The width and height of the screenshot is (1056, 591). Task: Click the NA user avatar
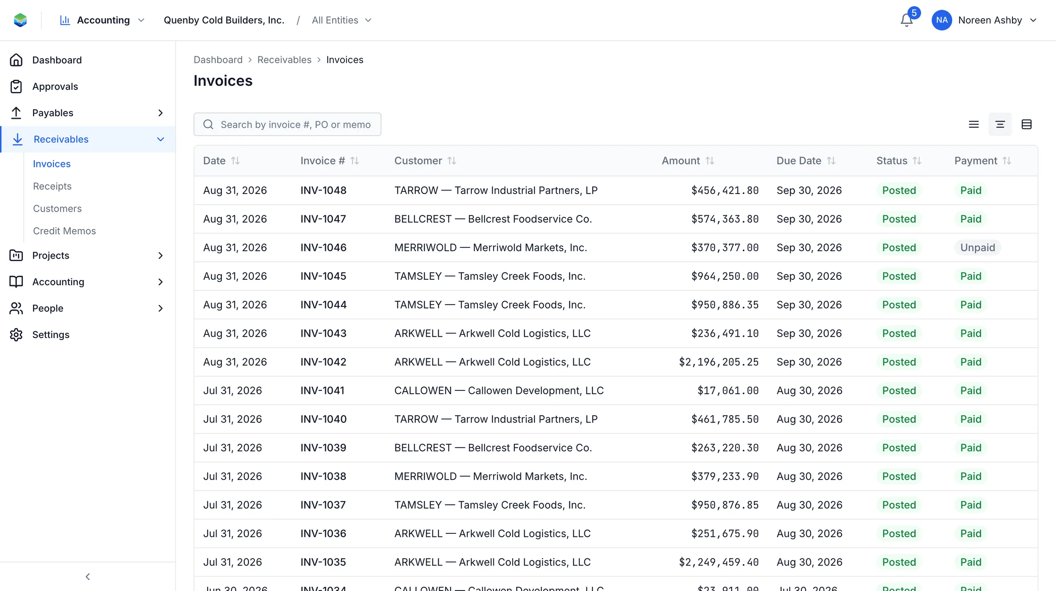pos(942,20)
